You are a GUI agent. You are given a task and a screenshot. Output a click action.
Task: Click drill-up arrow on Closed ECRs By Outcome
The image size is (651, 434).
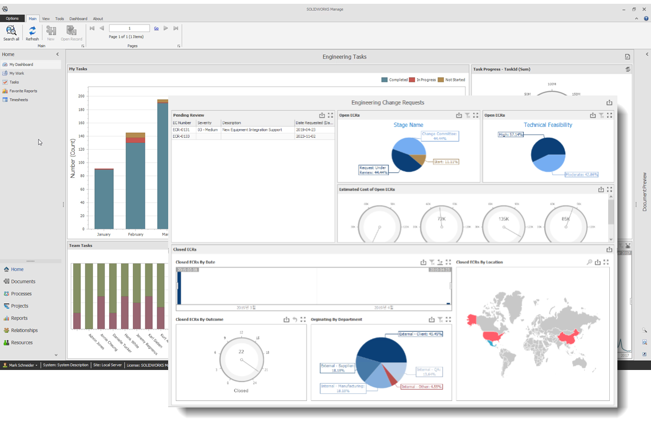(295, 320)
